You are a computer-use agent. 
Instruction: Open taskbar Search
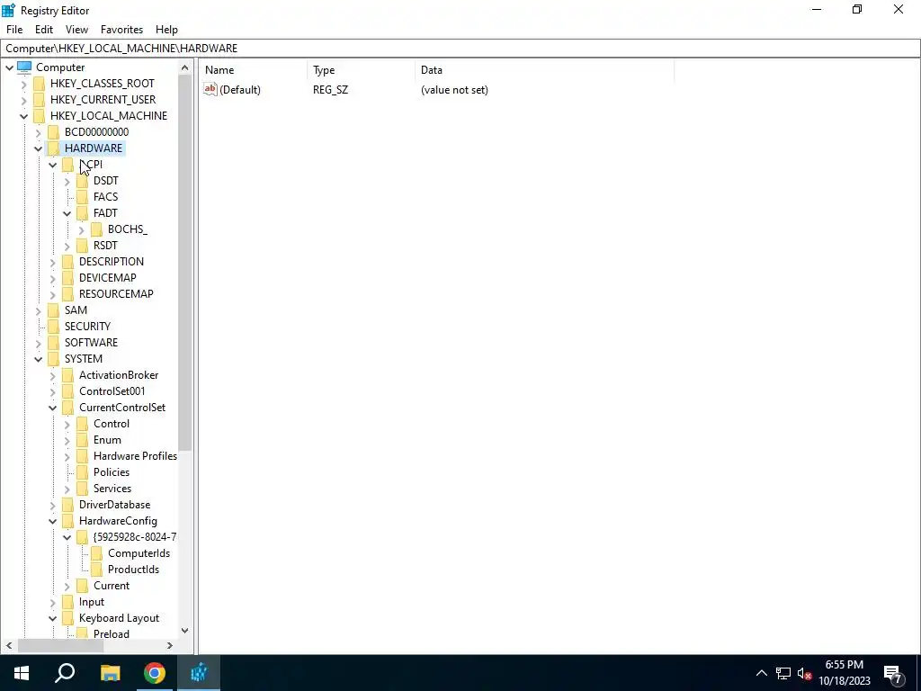pos(65,673)
